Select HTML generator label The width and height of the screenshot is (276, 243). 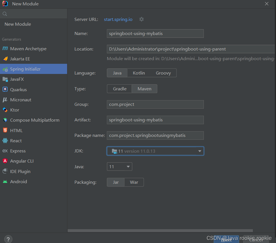[16, 130]
